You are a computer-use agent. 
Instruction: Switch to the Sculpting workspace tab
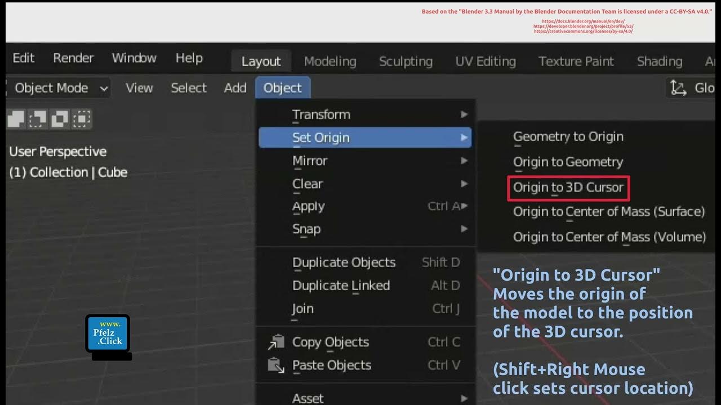coord(406,61)
